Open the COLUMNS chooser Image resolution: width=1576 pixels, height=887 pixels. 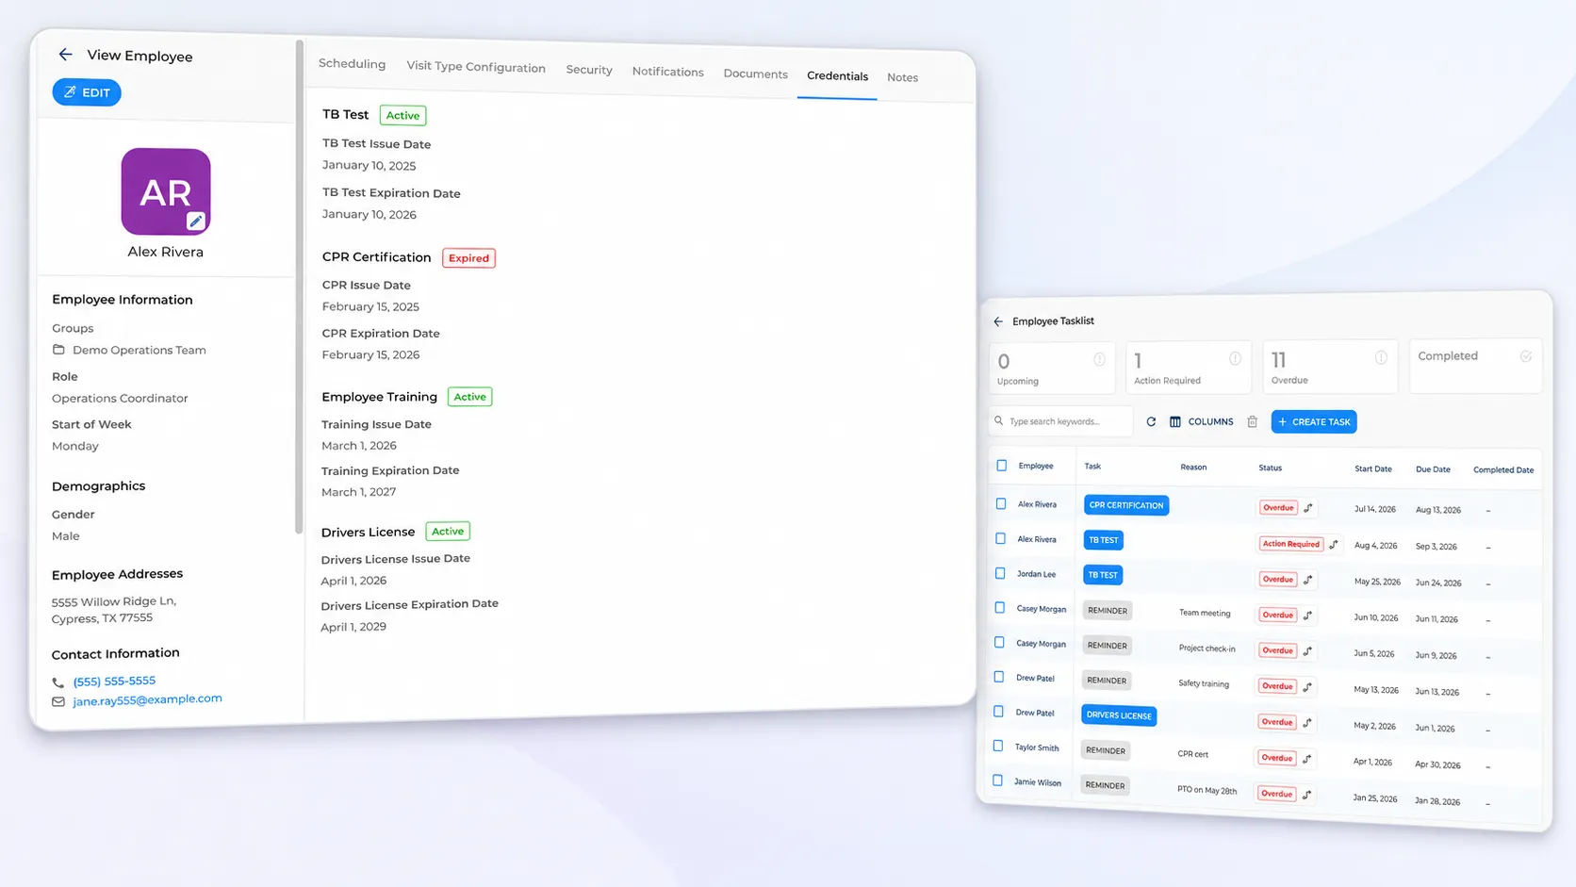[1202, 421]
